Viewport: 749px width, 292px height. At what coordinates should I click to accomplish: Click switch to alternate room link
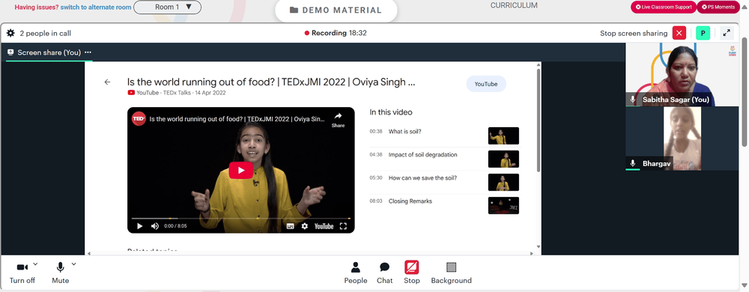coord(96,7)
